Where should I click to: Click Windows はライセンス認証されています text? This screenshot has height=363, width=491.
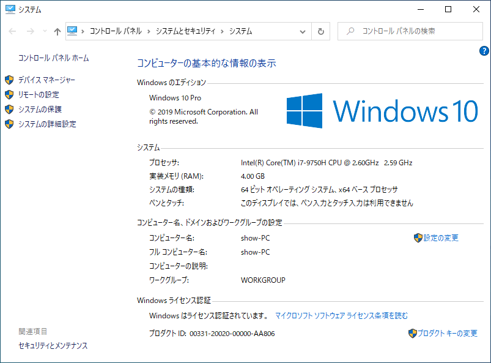pos(209,316)
